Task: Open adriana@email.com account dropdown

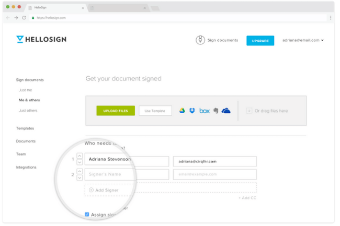Action: [x=303, y=40]
